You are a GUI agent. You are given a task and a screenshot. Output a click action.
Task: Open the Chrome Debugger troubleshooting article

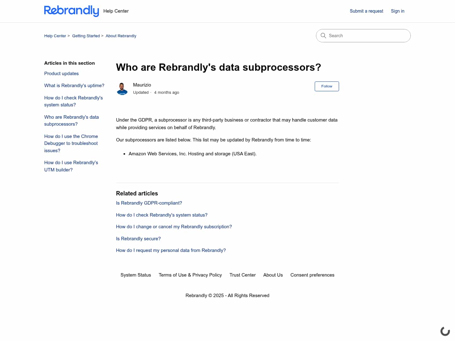pos(71,143)
